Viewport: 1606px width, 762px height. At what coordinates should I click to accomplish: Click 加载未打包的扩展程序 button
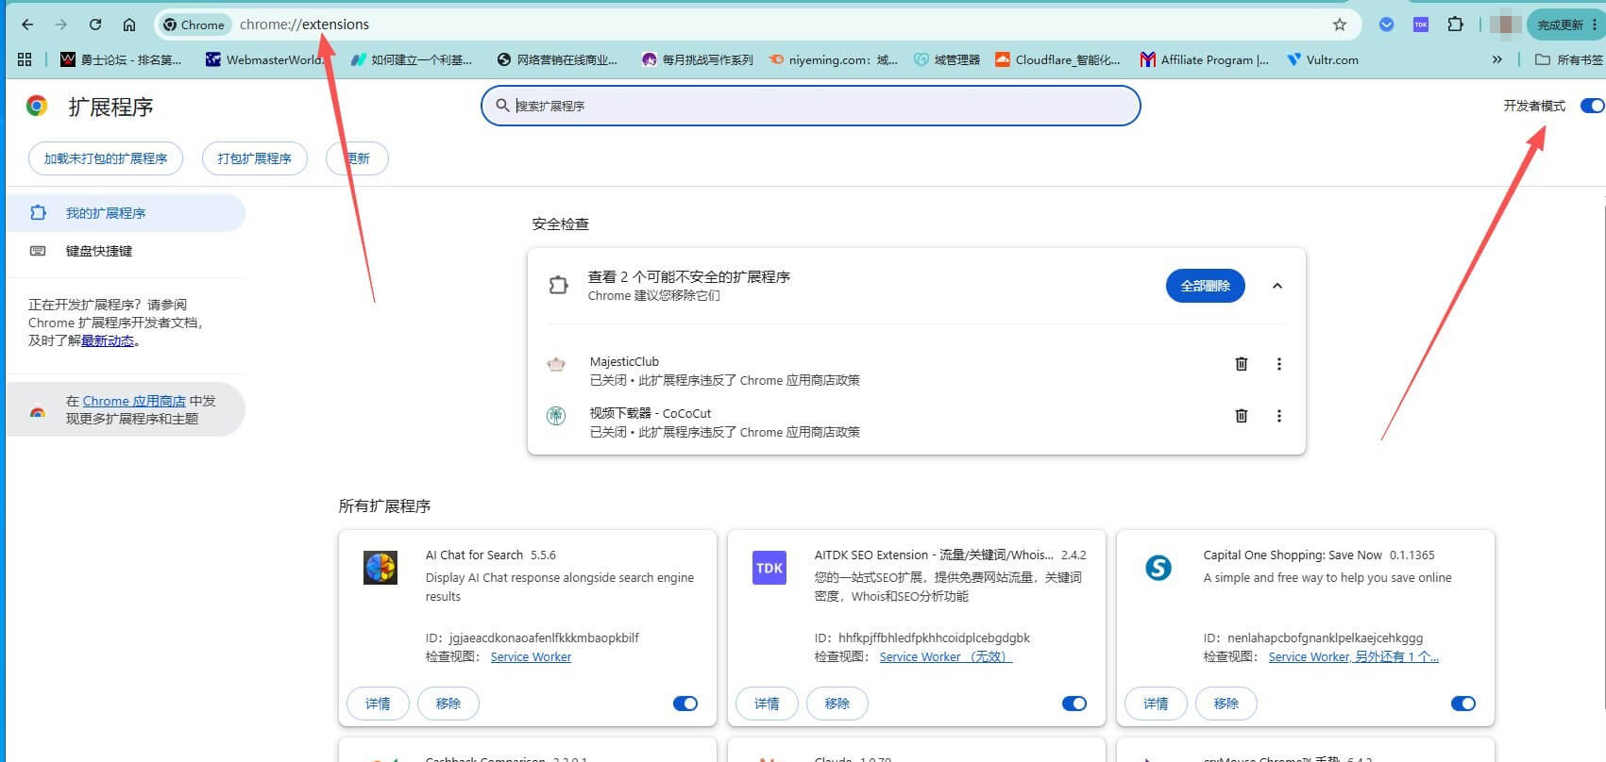(106, 158)
